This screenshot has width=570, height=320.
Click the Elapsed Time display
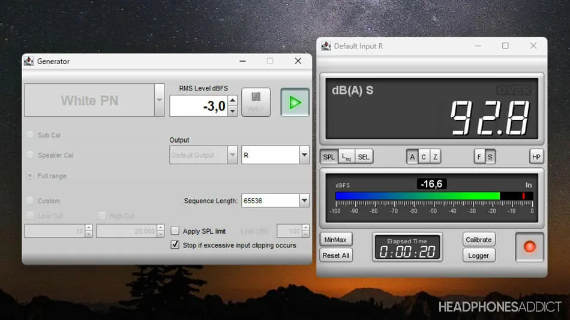pos(407,247)
